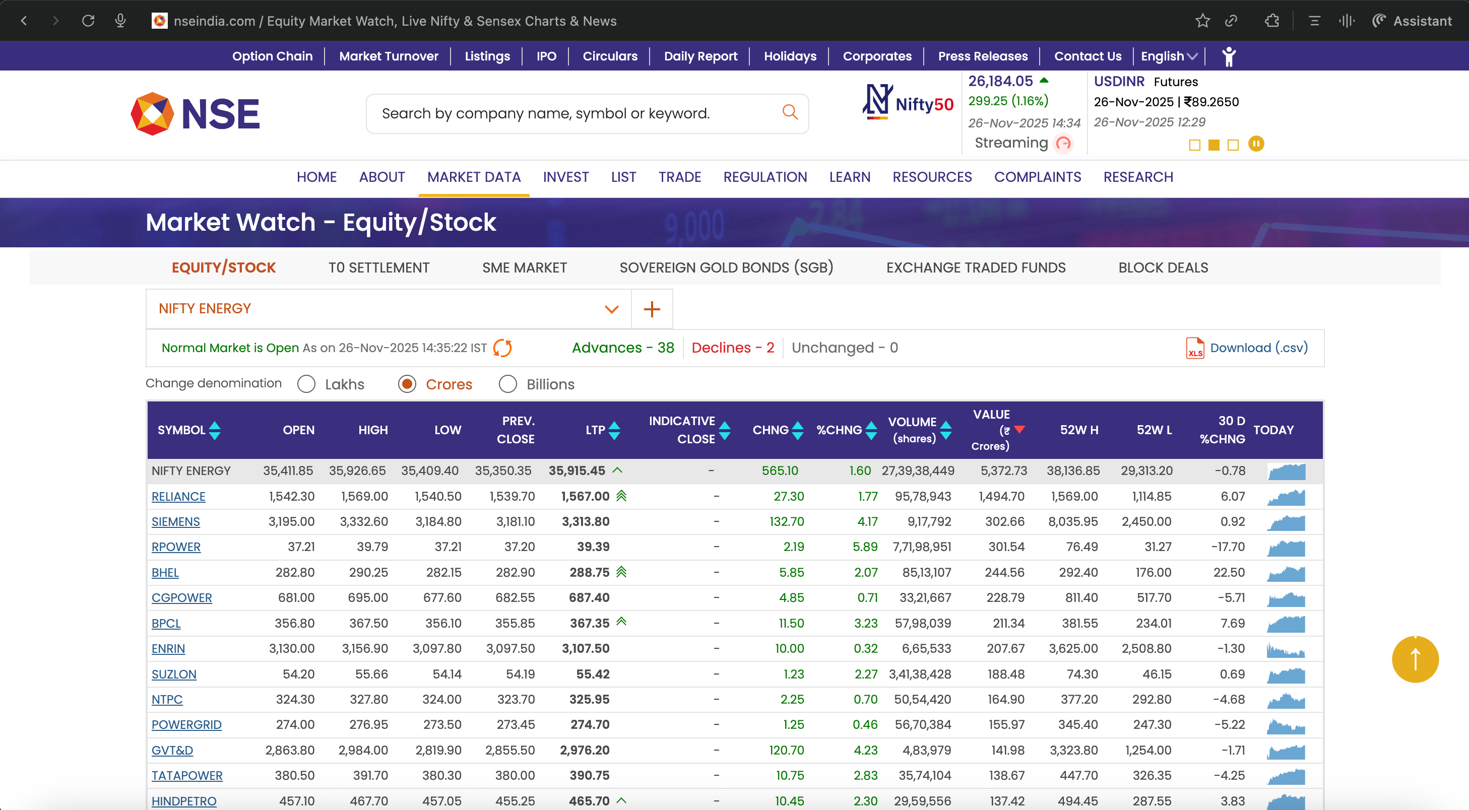
Task: Click the refresh market data icon
Action: (502, 348)
